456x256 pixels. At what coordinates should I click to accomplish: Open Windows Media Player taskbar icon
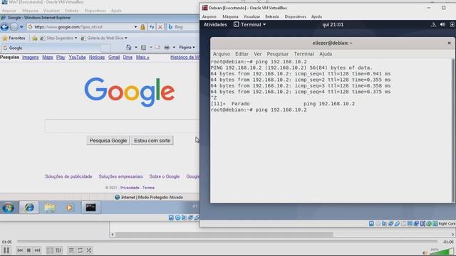[x=69, y=208]
